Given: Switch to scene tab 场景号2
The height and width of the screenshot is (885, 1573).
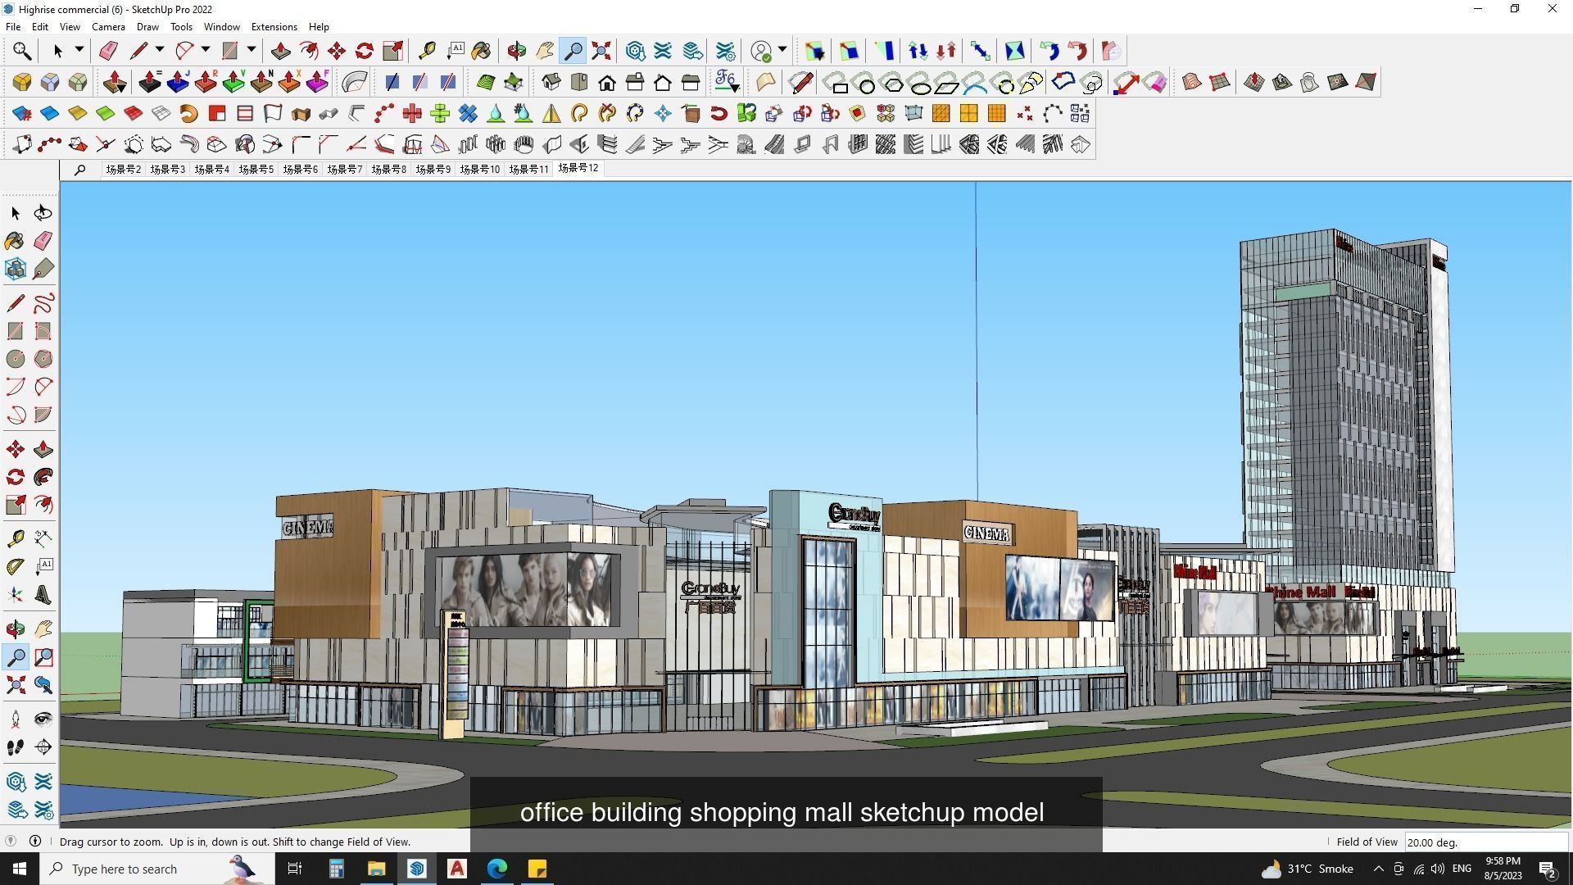Looking at the screenshot, I should point(123,170).
